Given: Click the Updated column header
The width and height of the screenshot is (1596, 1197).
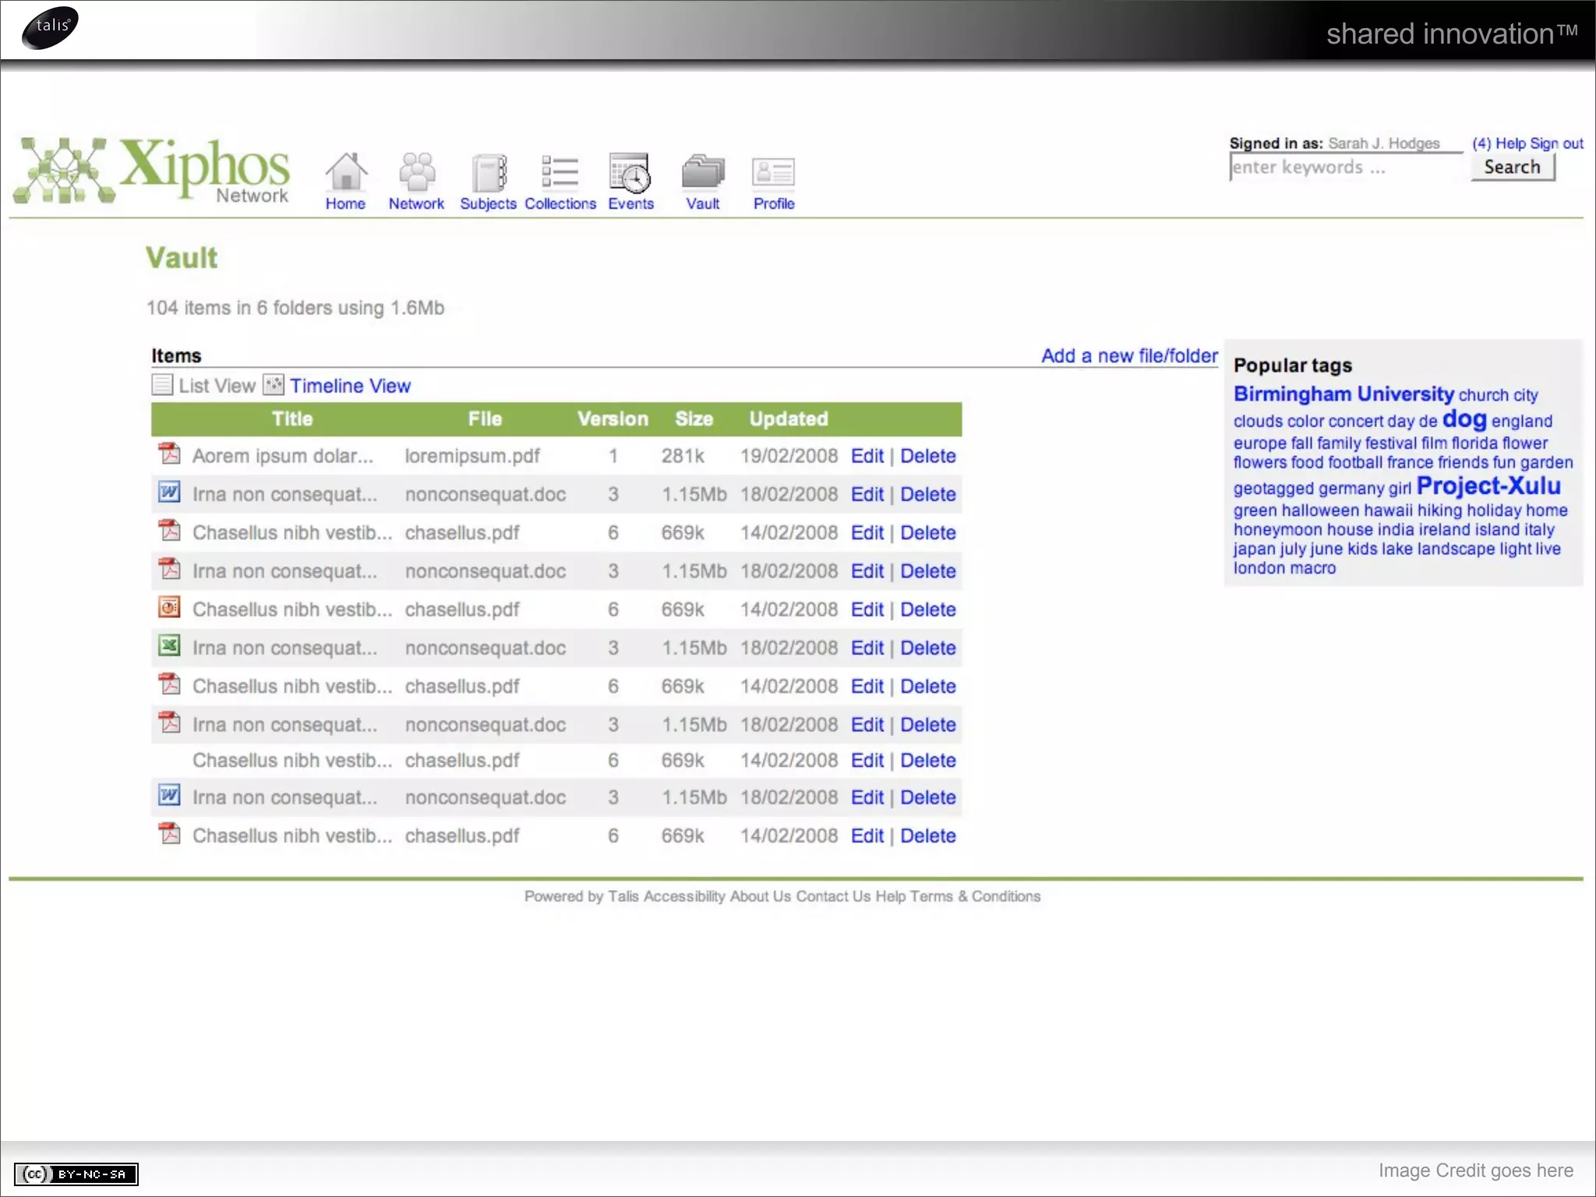Looking at the screenshot, I should [789, 418].
